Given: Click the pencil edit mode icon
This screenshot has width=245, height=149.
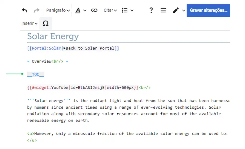Looking at the screenshot, I should point(176,10).
